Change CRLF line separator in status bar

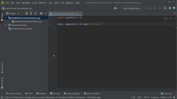point(139,97)
